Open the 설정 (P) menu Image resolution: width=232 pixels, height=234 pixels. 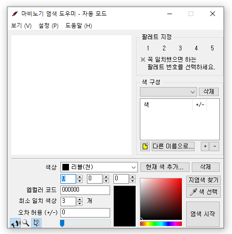49,25
